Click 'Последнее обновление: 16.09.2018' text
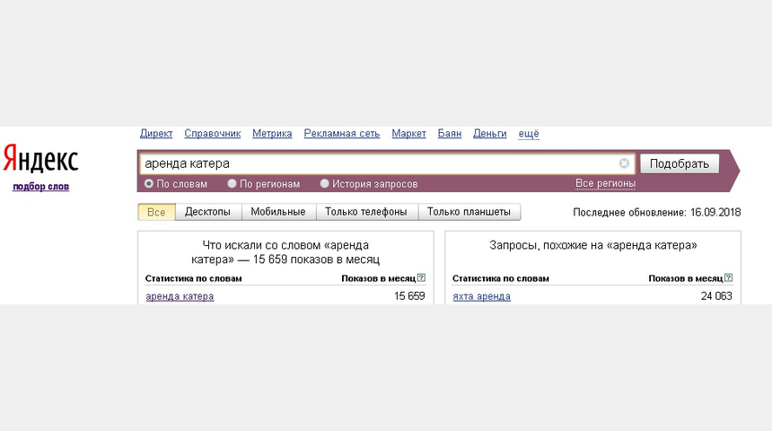 [657, 212]
